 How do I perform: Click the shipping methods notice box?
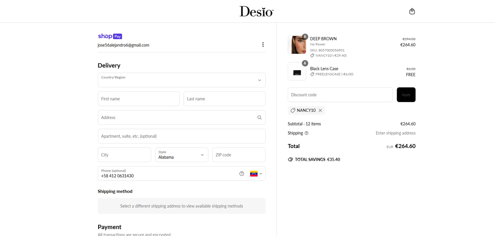181,206
